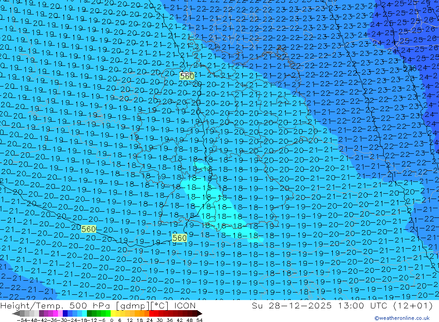
Task: Click the "[gdmp]" unit label in title
Action: [x=133, y=306]
